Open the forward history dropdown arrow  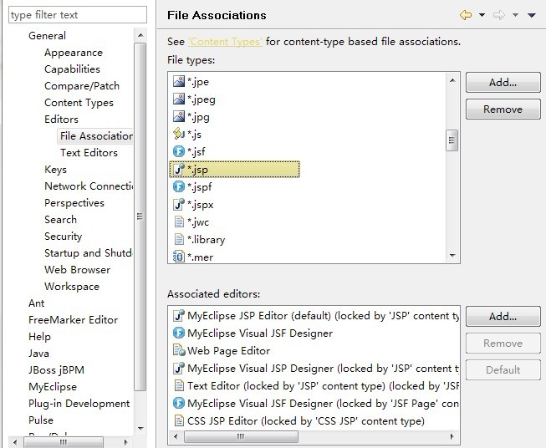tap(515, 15)
